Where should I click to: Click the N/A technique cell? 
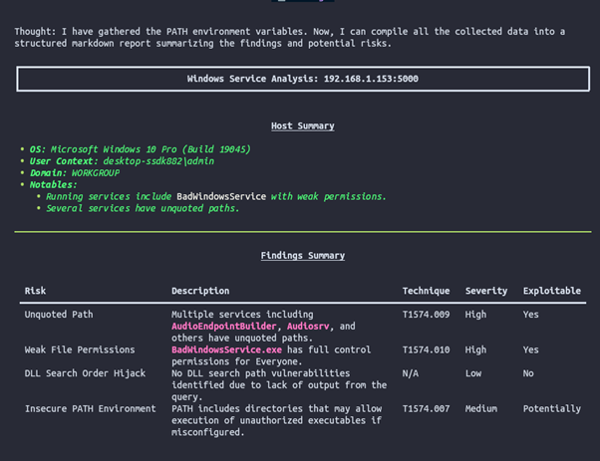[411, 373]
